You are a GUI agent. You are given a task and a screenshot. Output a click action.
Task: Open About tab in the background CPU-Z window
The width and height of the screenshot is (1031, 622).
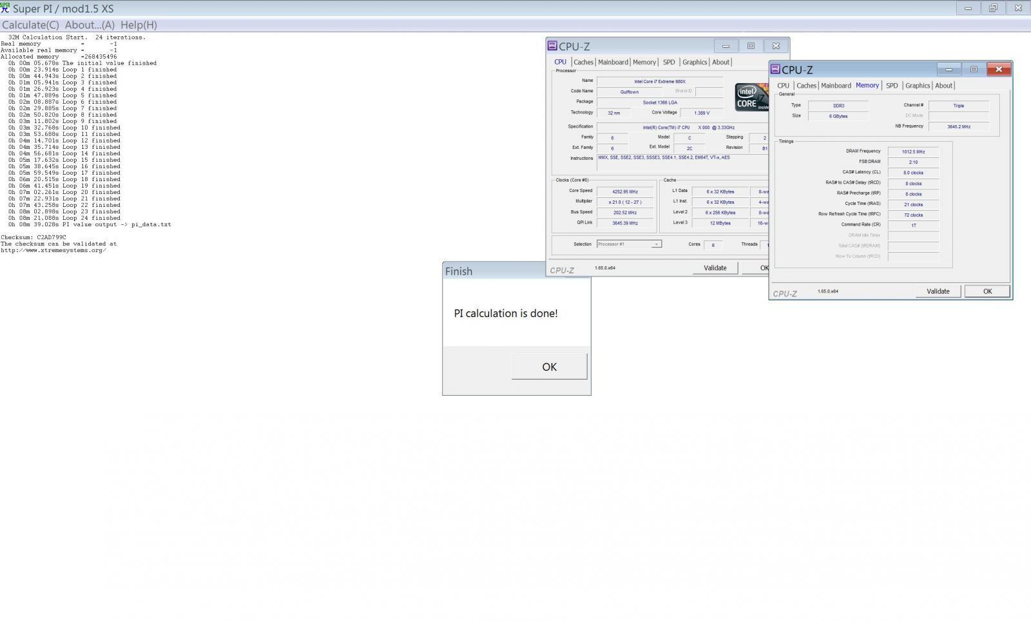(x=720, y=62)
